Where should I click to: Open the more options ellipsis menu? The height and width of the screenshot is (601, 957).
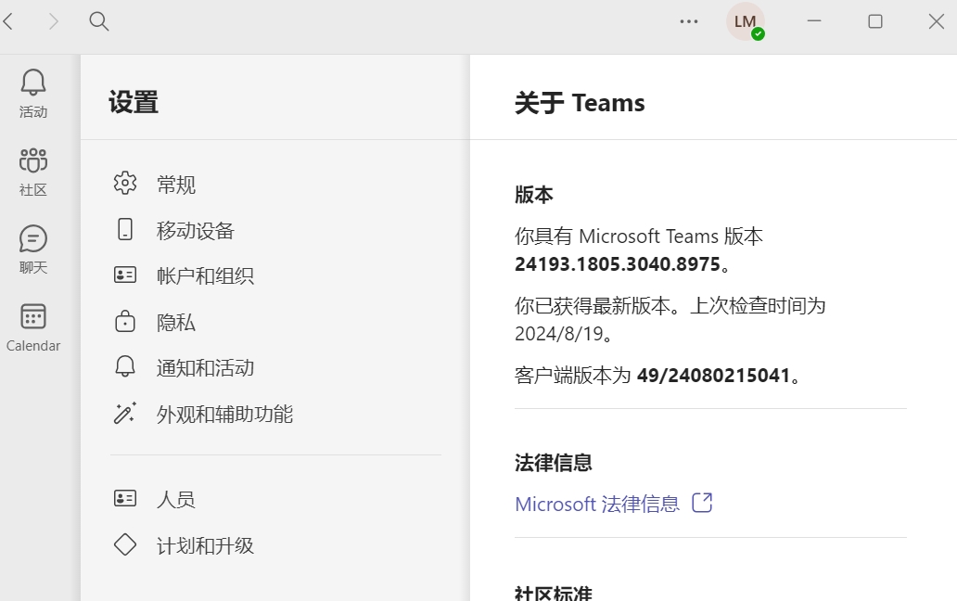pos(689,21)
